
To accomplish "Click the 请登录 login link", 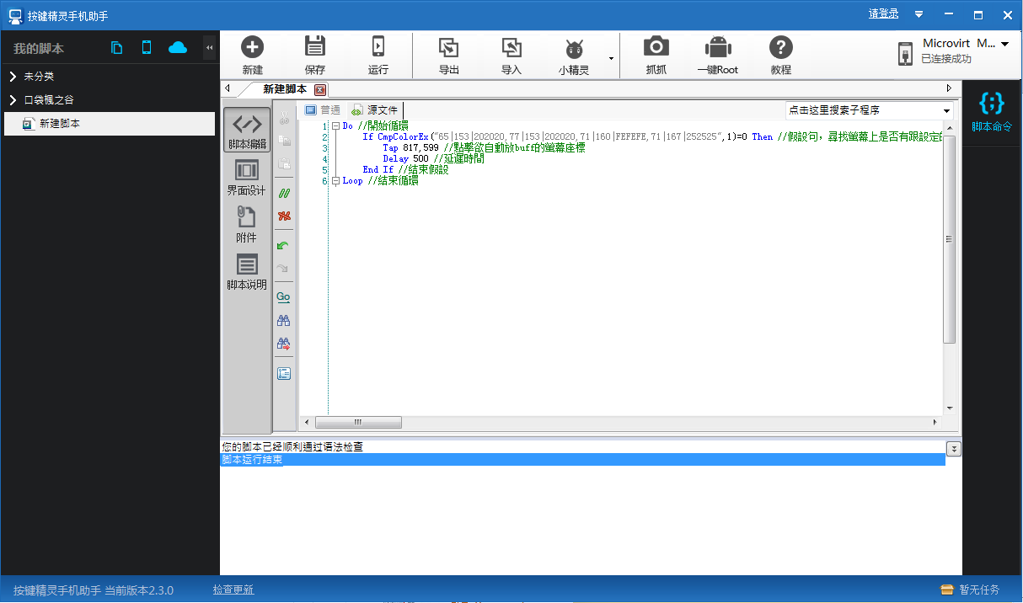I will 883,14.
